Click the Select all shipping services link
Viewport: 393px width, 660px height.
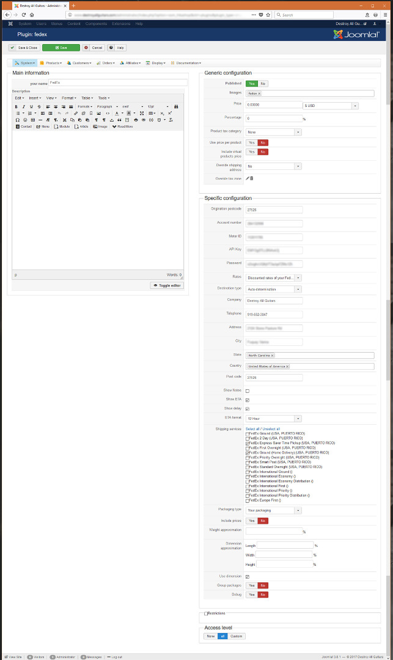tap(252, 429)
